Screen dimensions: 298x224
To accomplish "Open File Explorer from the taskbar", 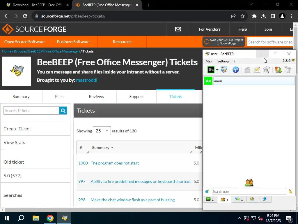I will click(36, 218).
